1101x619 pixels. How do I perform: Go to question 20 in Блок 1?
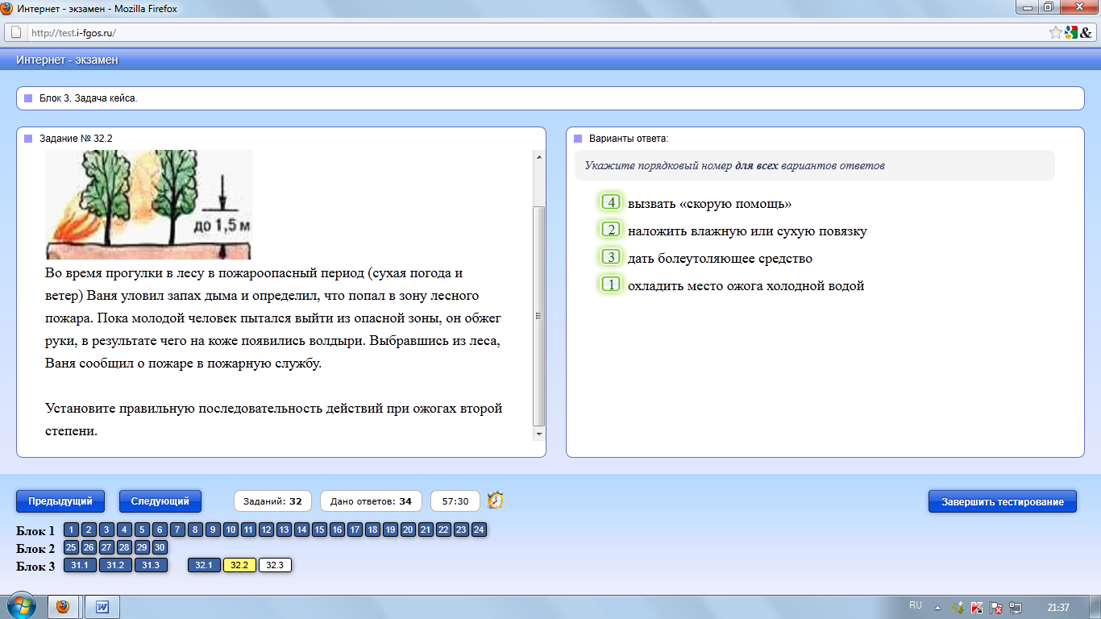pyautogui.click(x=408, y=530)
